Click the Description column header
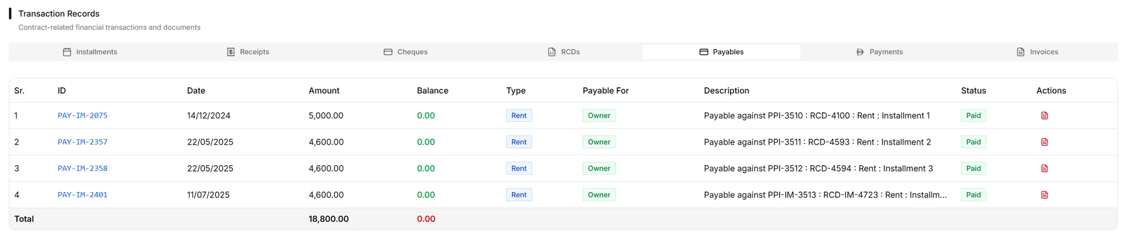Viewport: 1125px width, 236px height. point(727,90)
